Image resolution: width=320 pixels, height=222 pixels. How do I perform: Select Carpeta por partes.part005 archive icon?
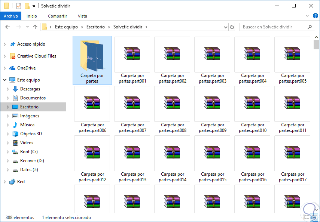pos(292,53)
